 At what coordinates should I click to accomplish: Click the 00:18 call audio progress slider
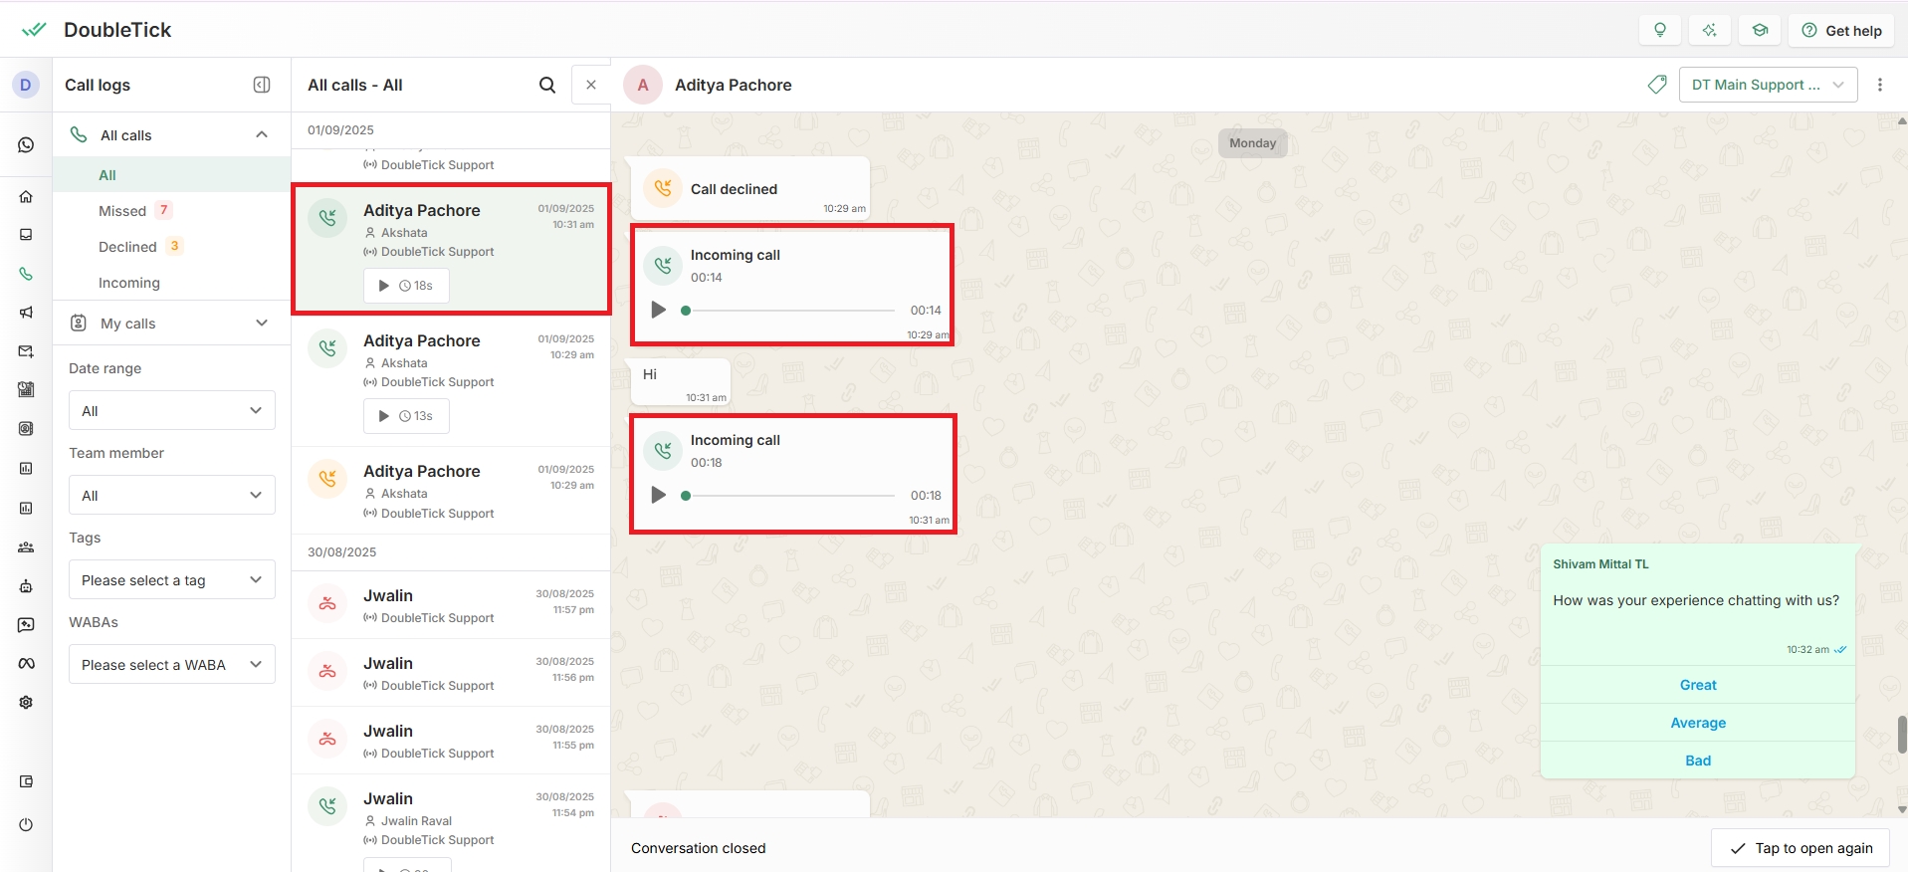click(x=791, y=496)
